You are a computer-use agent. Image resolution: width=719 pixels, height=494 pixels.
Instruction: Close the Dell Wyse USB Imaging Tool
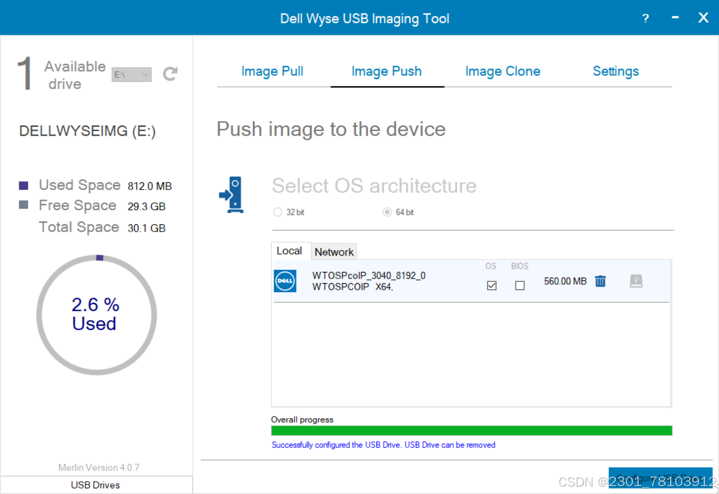[703, 18]
